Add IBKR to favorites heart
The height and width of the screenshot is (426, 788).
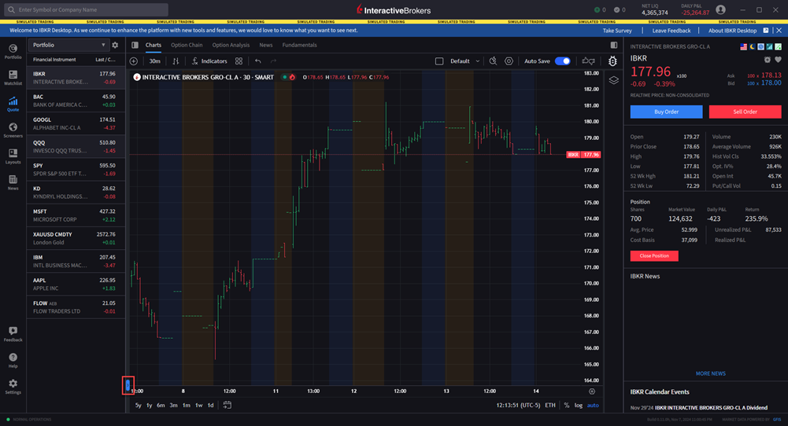pyautogui.click(x=778, y=60)
